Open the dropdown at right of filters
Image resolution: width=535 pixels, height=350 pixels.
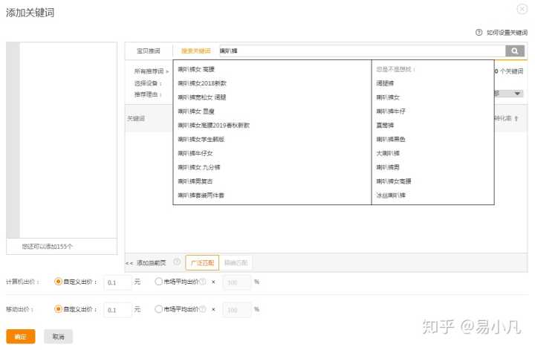[517, 94]
